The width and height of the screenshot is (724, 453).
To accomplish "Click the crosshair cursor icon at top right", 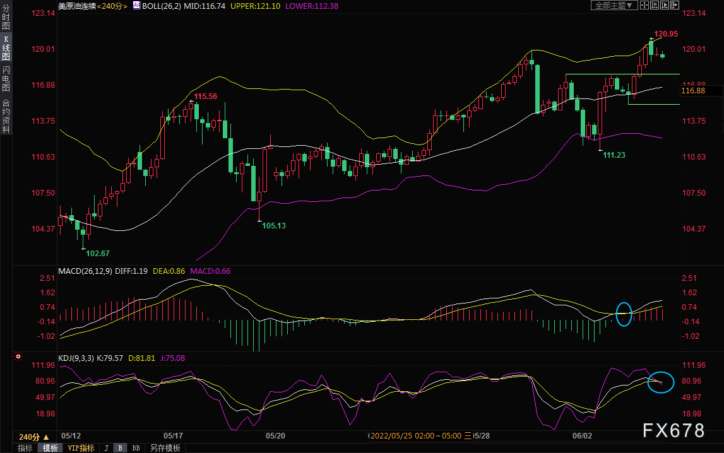I will click(x=644, y=5).
